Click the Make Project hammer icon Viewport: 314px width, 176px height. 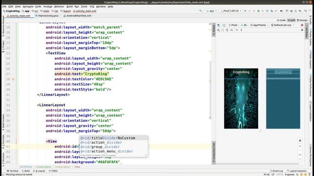[x=201, y=11]
